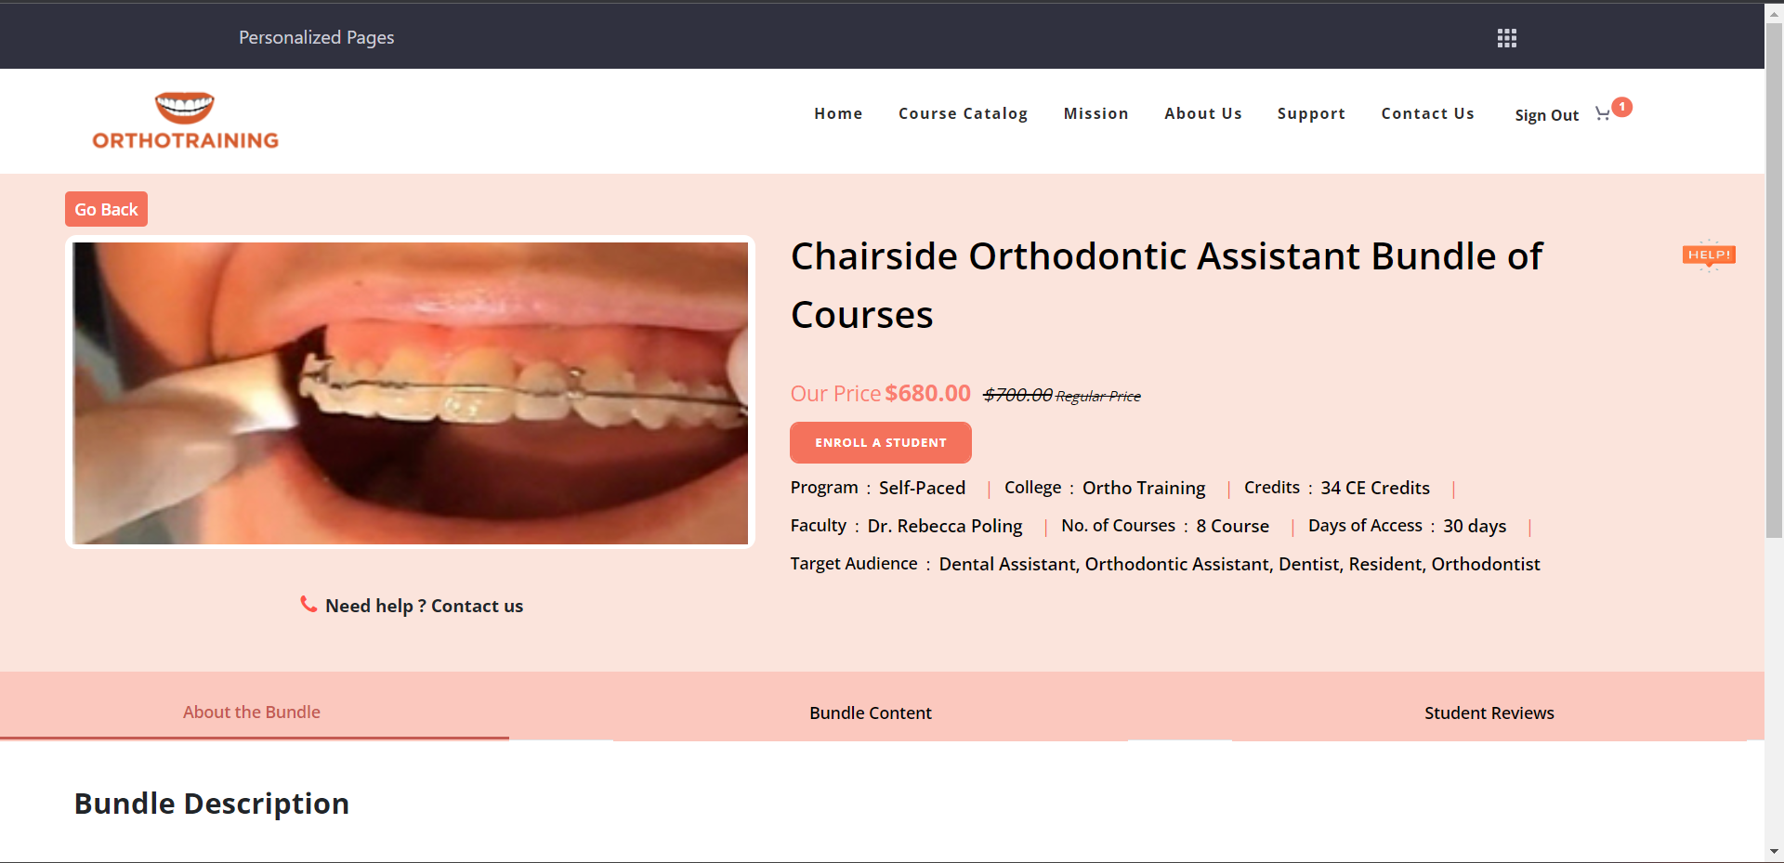Switch to the Bundle Content tab
1784x863 pixels.
tap(870, 713)
